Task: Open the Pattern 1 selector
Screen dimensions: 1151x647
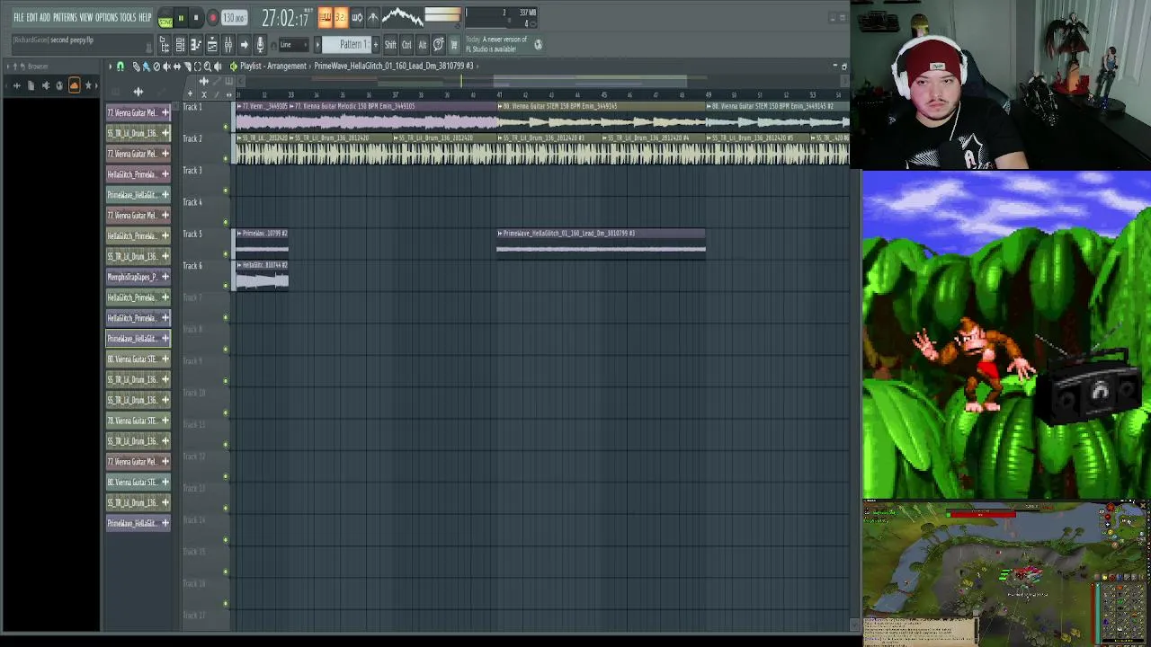Action: [x=346, y=45]
